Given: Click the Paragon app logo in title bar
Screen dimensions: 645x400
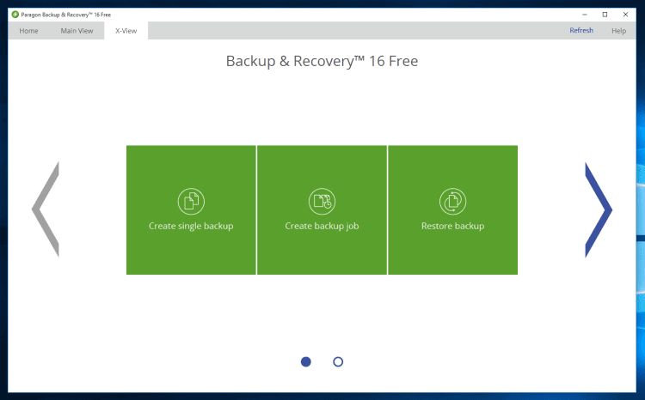Looking at the screenshot, I should tap(15, 15).
